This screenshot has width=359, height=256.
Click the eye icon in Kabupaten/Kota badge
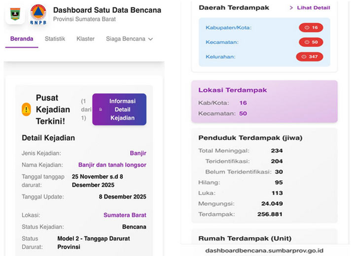306,28
